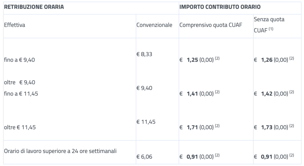304x166 pixels.
Task: Select the € 8,33 conventional value
Action: click(x=144, y=54)
